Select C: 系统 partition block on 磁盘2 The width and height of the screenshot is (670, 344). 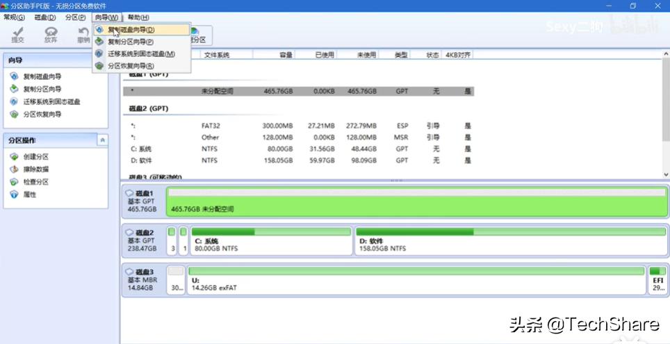(271, 240)
